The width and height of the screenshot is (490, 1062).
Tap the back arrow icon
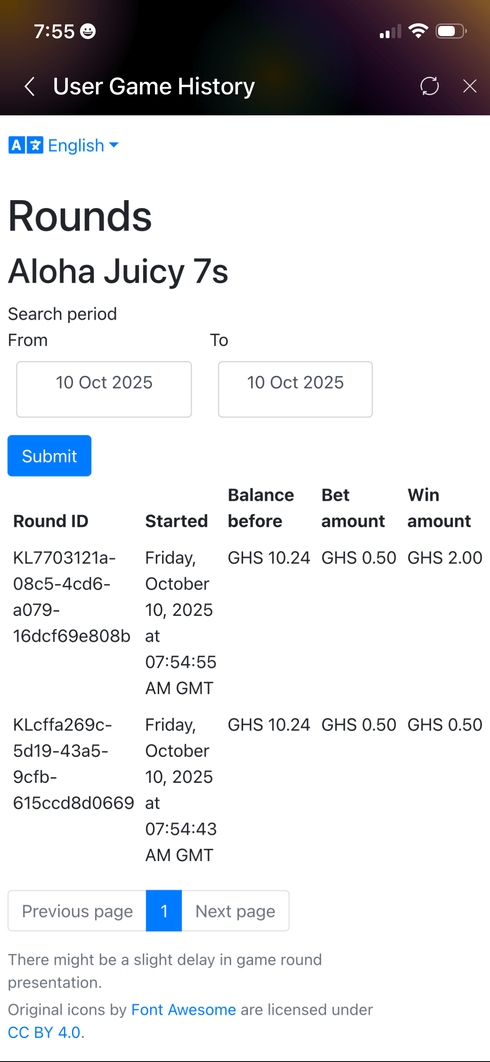[30, 87]
